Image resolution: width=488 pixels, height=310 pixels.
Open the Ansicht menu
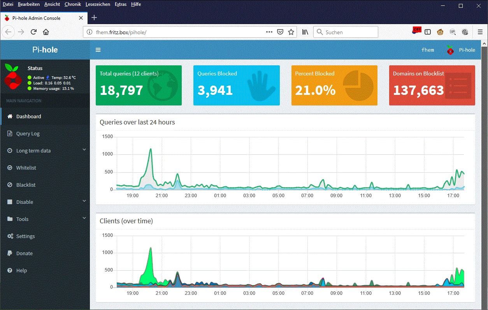[52, 4]
